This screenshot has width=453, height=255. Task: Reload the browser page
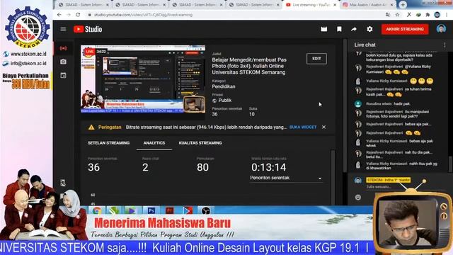78,15
